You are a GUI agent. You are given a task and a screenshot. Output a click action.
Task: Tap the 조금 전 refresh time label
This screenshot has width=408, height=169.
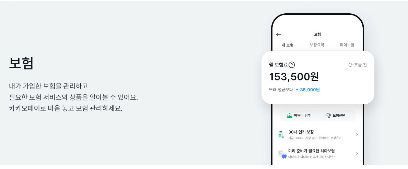click(x=360, y=65)
